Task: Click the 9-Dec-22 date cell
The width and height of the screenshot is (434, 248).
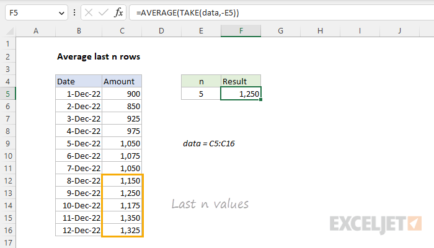Action: (x=79, y=193)
